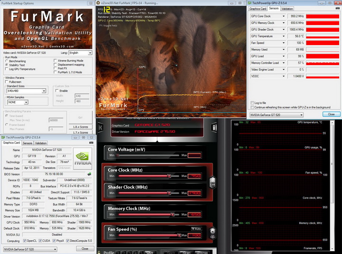Click the 1.8.x Scores button
342x254 pixels.
(80, 127)
